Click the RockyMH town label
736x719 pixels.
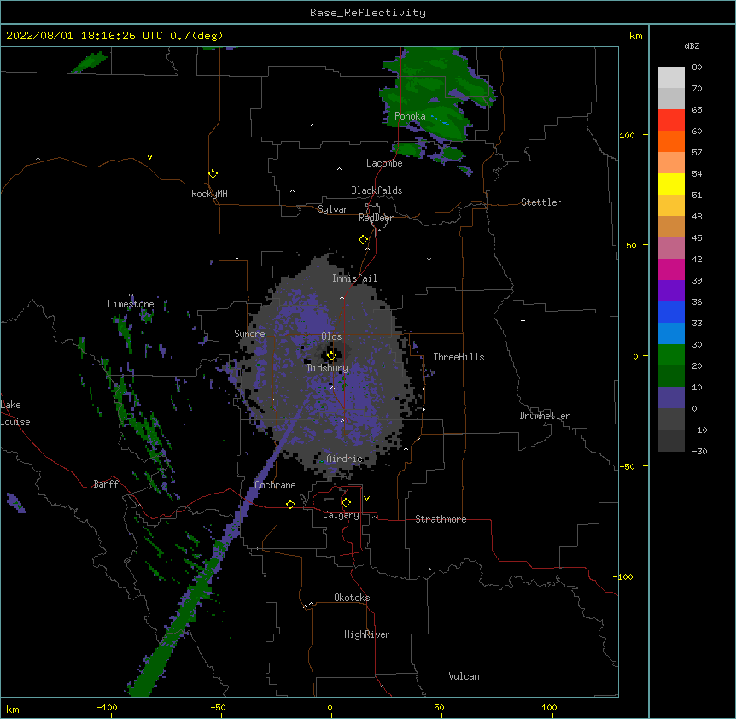click(x=209, y=194)
